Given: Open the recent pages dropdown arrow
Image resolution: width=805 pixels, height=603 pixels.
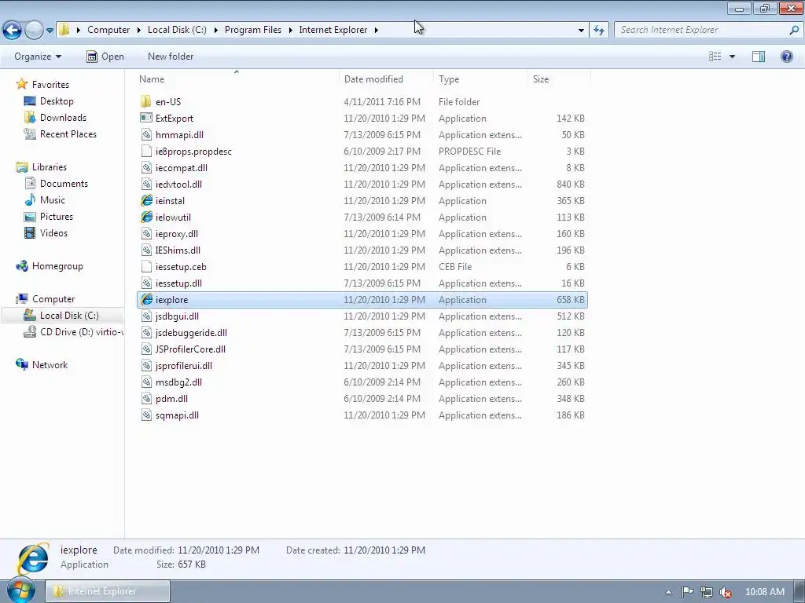Looking at the screenshot, I should [50, 31].
